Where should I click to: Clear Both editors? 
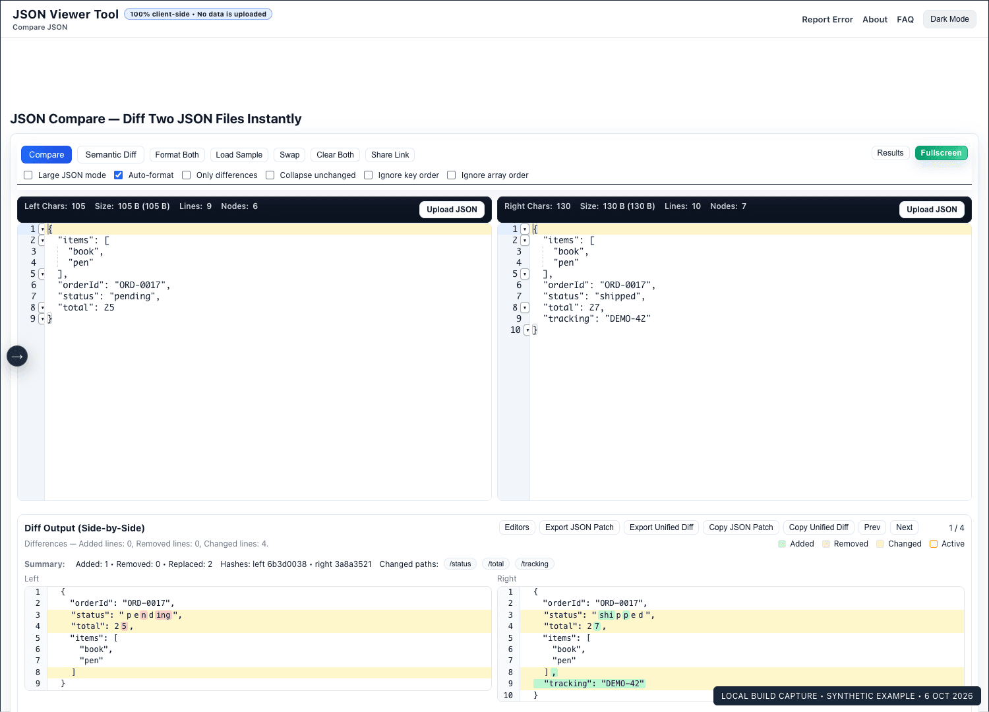tap(335, 155)
